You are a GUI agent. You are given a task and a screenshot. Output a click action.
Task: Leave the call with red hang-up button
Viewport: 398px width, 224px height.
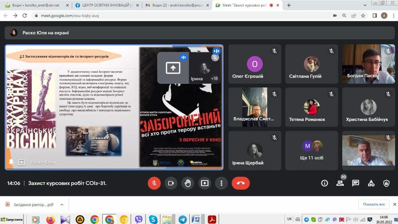point(241,183)
